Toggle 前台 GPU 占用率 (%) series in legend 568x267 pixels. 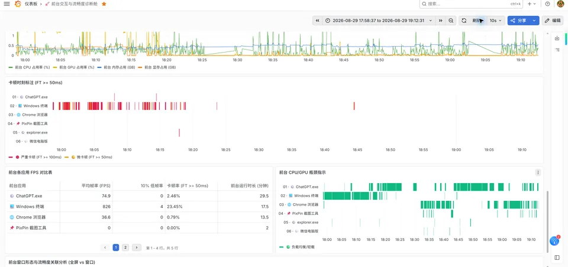(x=77, y=67)
